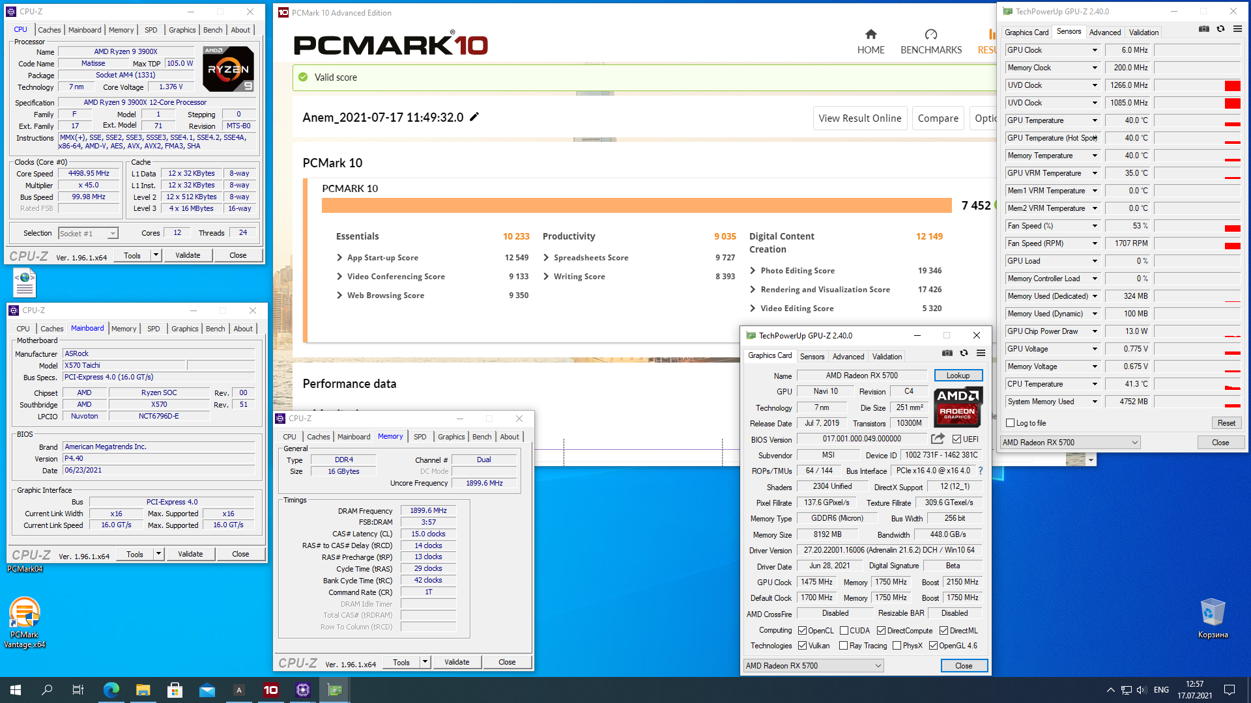Screen dimensions: 1251x703
Task: Click UVD Clock 1266.0 MHz sensor graph
Action: (1198, 85)
